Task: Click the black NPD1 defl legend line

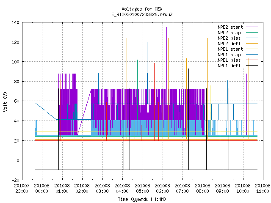Action: click(x=252, y=66)
